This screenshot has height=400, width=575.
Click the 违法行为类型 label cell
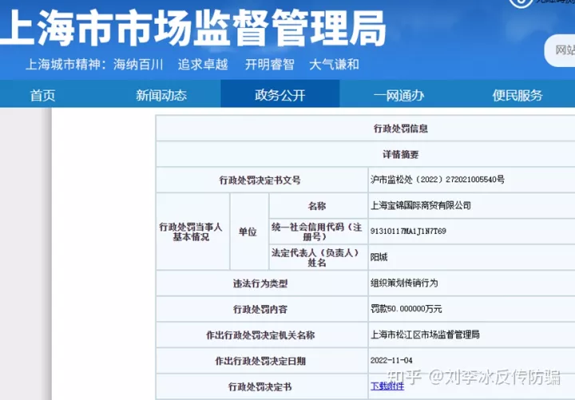click(x=260, y=283)
